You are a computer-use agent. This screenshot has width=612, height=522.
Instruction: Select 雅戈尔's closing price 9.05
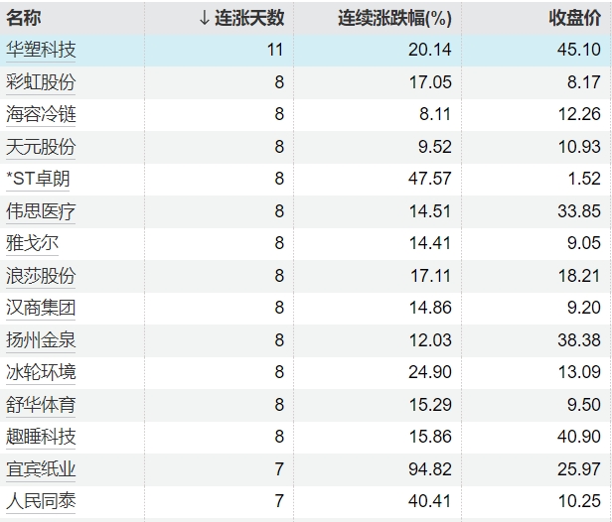584,243
